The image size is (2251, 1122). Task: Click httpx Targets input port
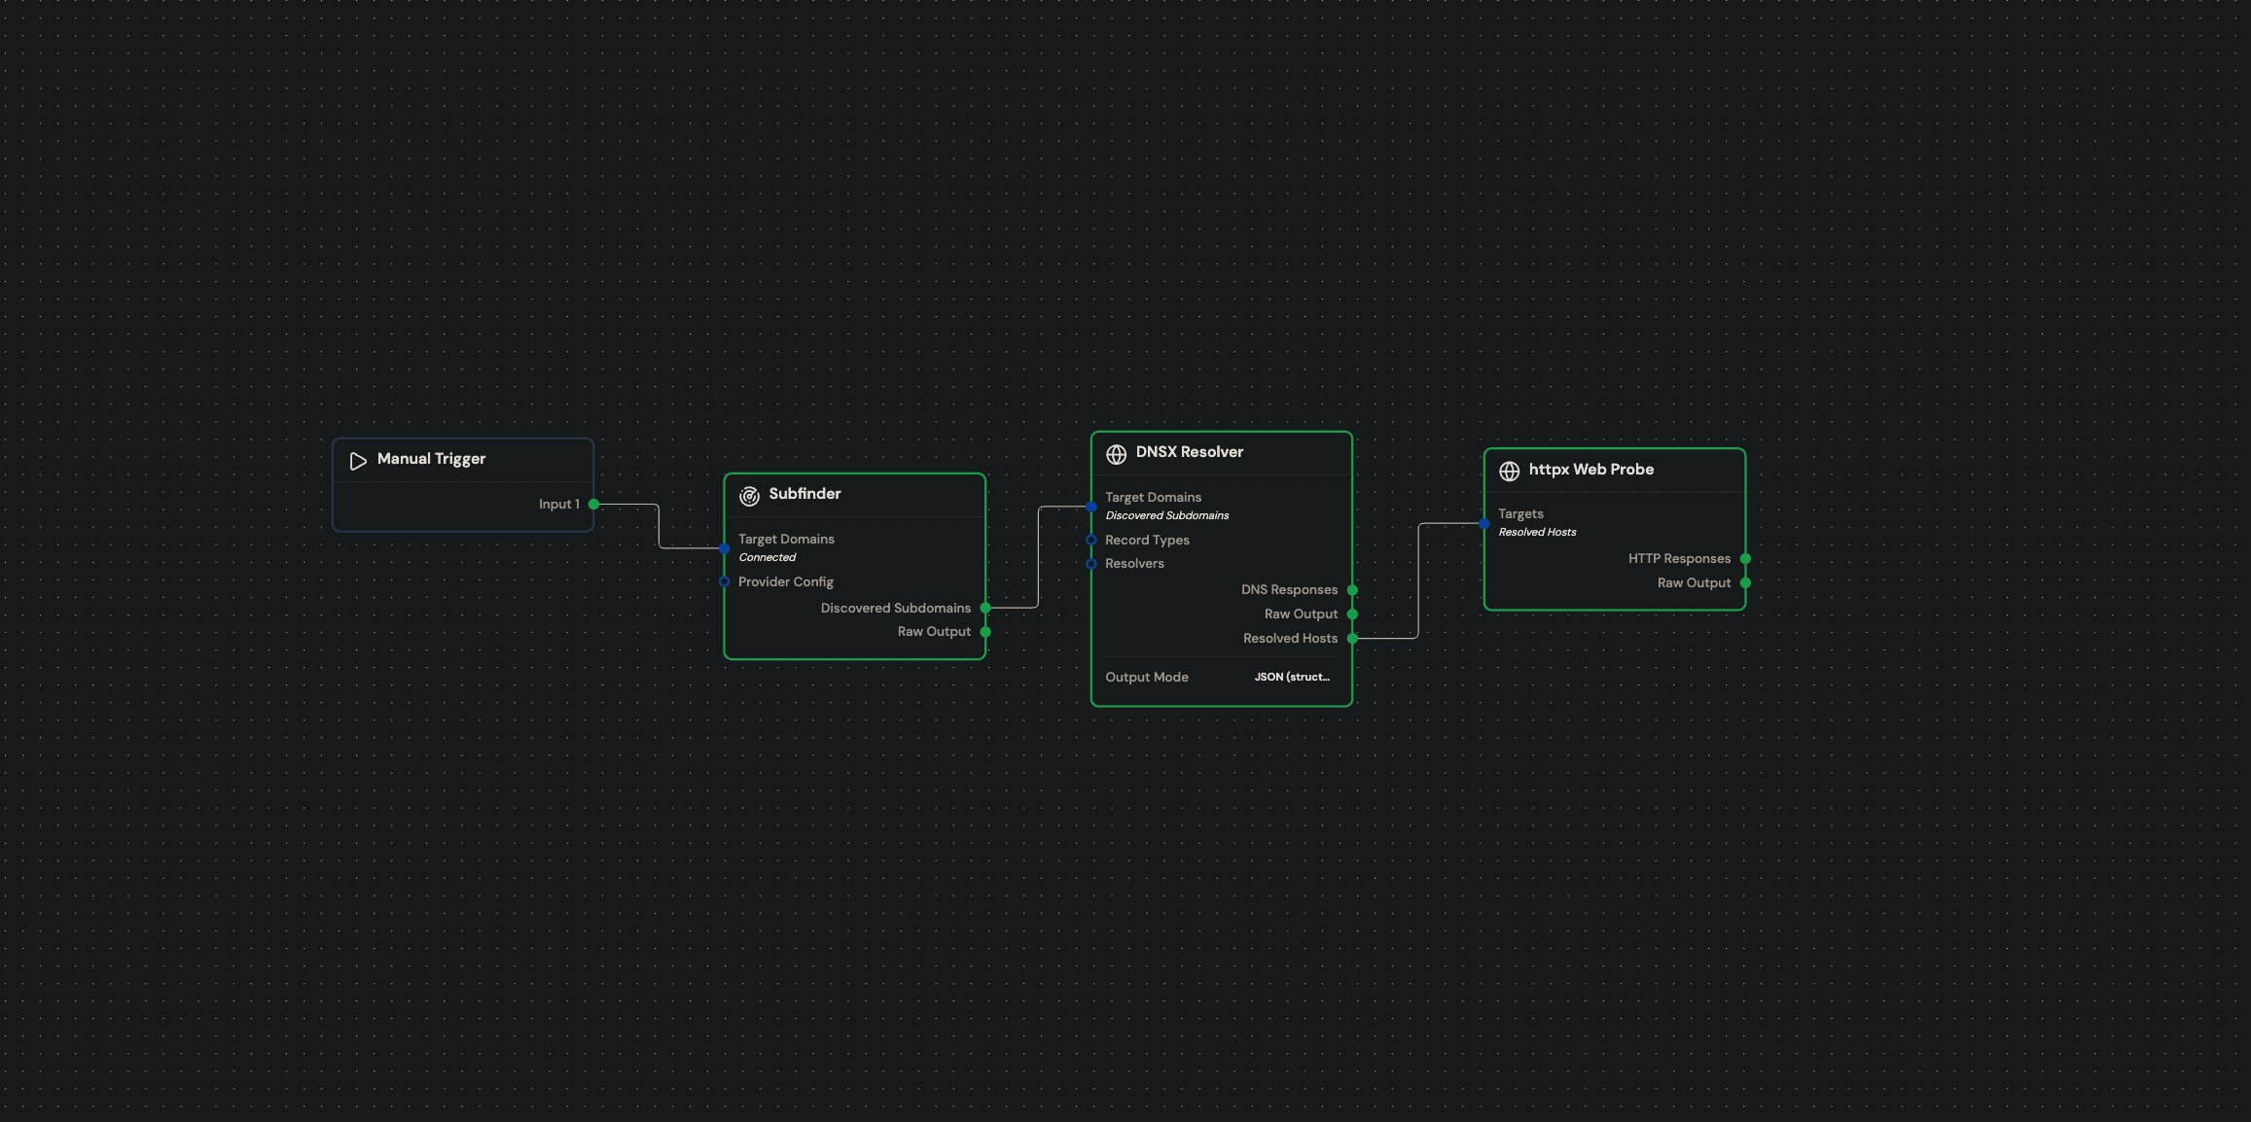(x=1484, y=524)
